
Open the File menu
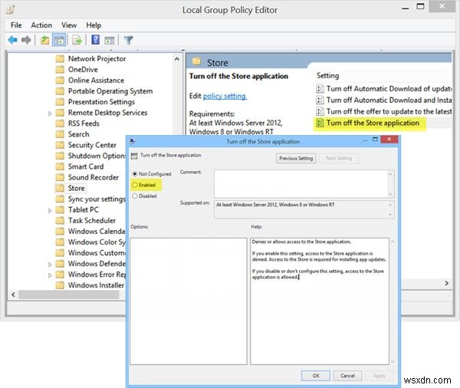tap(16, 25)
